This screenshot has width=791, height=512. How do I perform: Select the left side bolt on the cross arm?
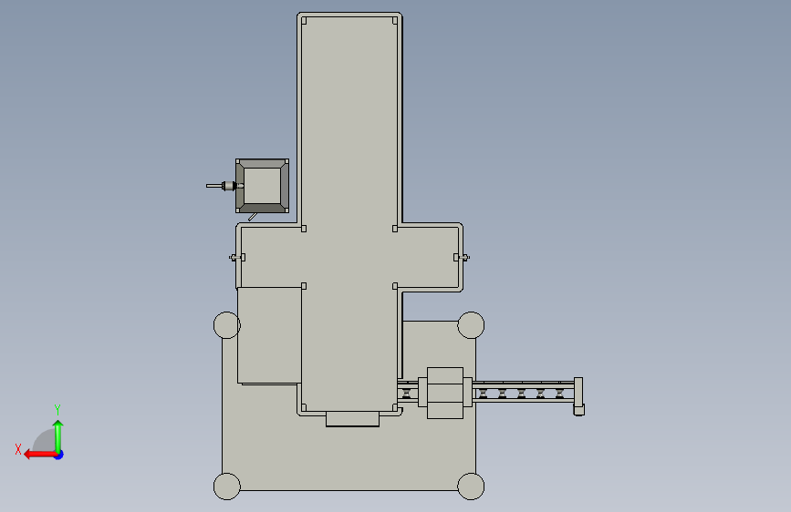[236, 258]
